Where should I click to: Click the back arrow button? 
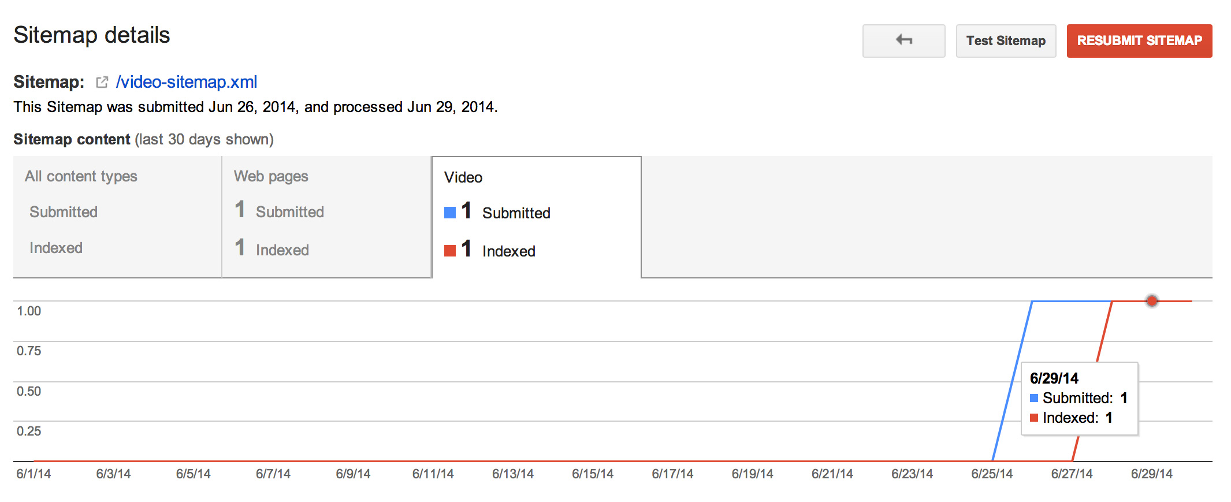point(903,40)
